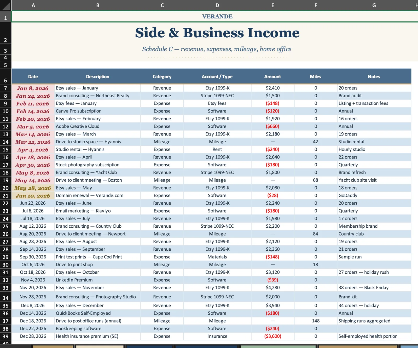Select column A header

coord(33,5)
